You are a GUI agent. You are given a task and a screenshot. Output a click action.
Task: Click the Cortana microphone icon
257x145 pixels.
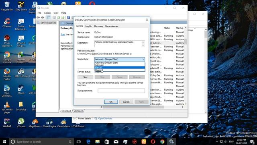point(70,141)
